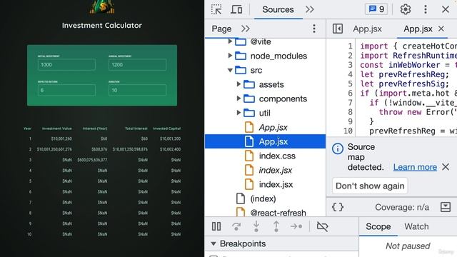Step over next function call

click(x=236, y=226)
